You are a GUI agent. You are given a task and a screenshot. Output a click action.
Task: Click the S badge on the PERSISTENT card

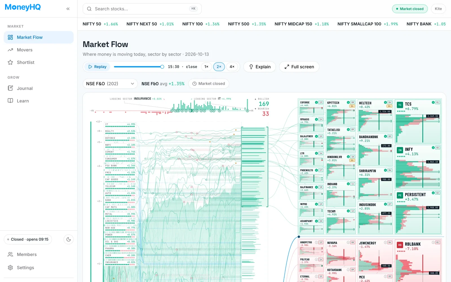click(433, 193)
